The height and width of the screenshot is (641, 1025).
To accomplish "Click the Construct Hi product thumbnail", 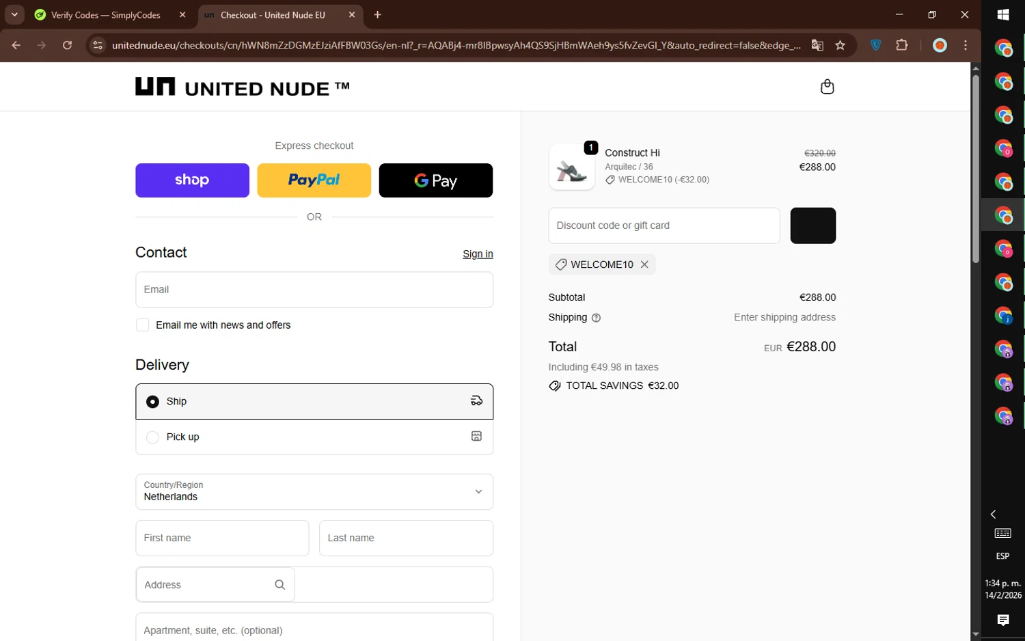I will point(572,167).
